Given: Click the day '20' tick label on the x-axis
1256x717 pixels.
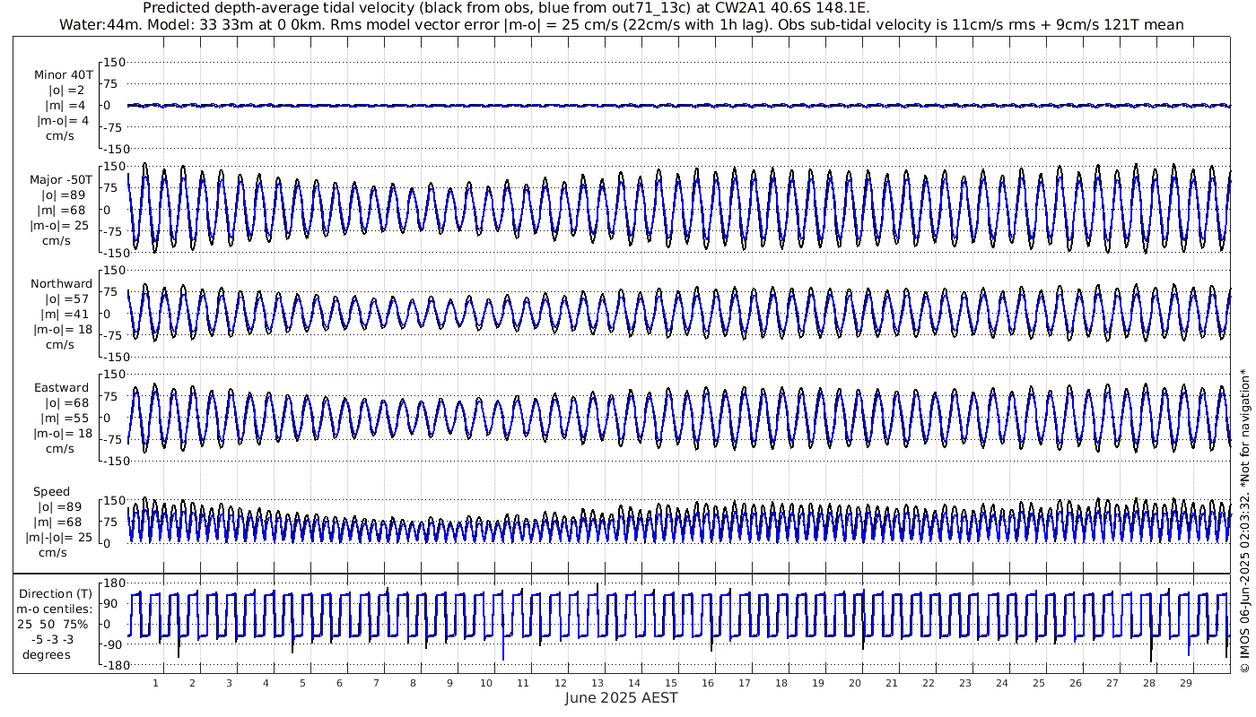Looking at the screenshot, I should coord(854,683).
